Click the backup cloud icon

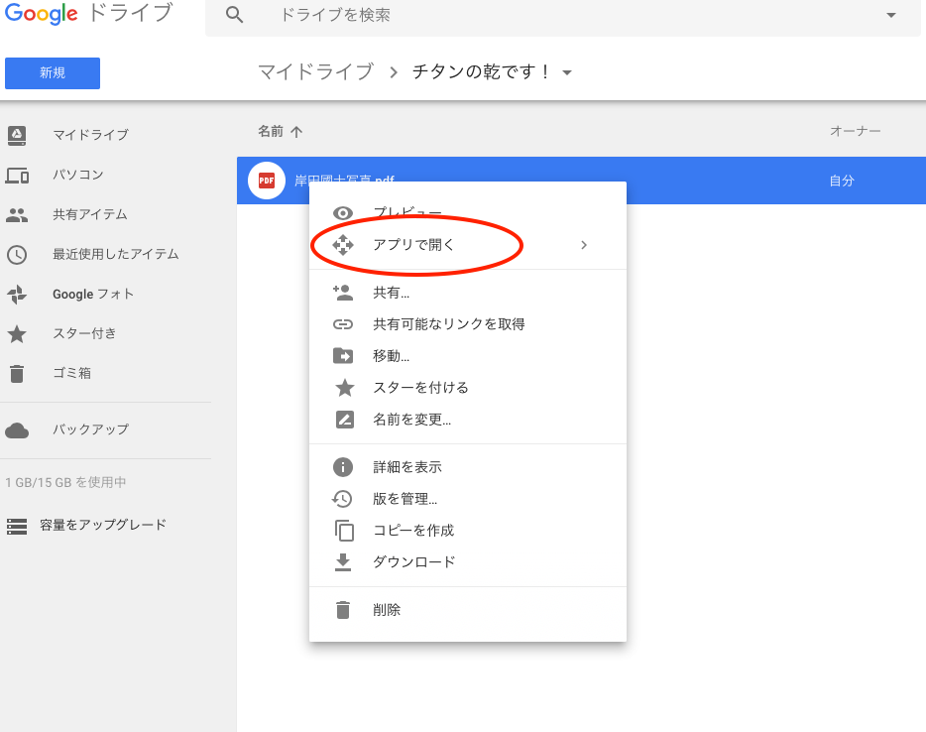point(17,429)
